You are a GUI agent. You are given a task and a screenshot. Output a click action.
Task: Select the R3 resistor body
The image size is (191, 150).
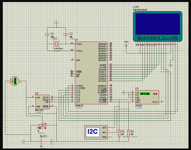(x=119, y=133)
